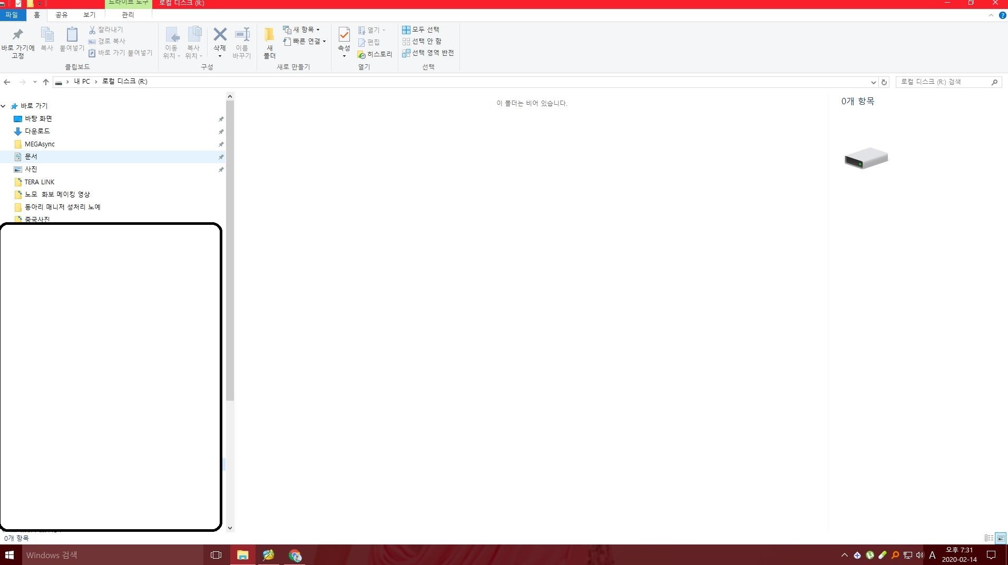The height and width of the screenshot is (565, 1008).
Task: Switch to the 홈 ribbon tab
Action: (x=37, y=15)
